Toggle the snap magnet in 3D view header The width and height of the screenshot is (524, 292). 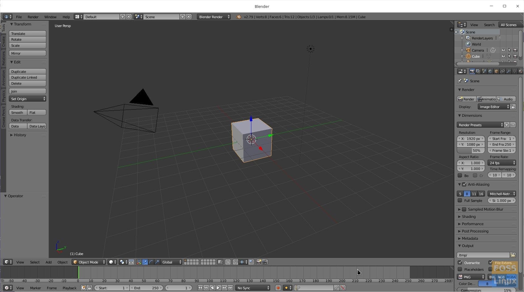(235, 262)
